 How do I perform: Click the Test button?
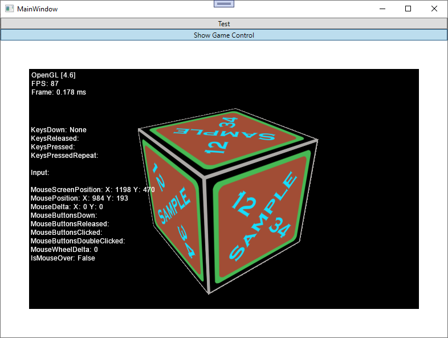click(224, 23)
